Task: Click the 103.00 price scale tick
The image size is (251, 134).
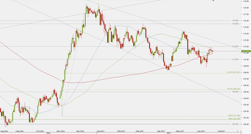Action: [x=246, y=105]
